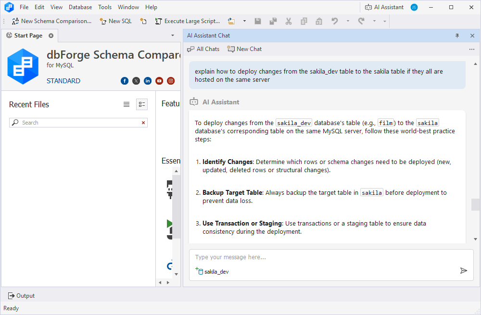Screen dimensions: 481x315
Task: Show All Chats list
Action: (x=203, y=49)
